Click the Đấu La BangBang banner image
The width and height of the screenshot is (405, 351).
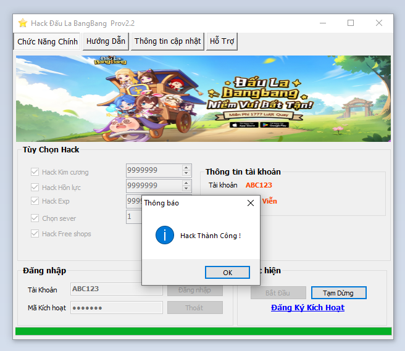tap(203, 99)
